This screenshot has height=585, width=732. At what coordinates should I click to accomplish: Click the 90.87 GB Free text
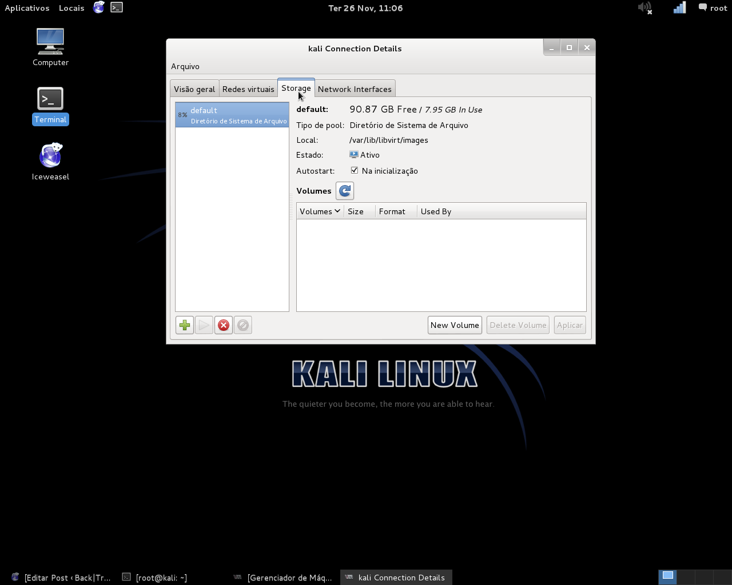[383, 109]
